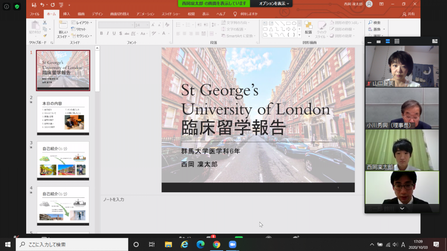
Task: Open Quick Styles (クイックスタイル) gallery
Action: click(321, 30)
